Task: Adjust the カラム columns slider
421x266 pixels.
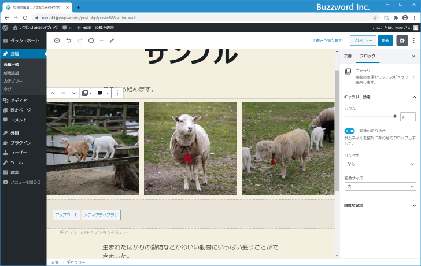Action: click(x=370, y=116)
